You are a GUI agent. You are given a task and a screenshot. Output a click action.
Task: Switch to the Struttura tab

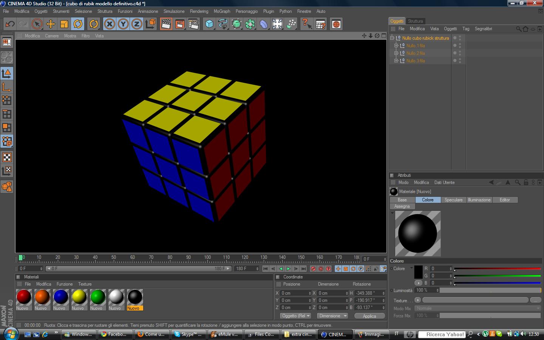tap(415, 21)
